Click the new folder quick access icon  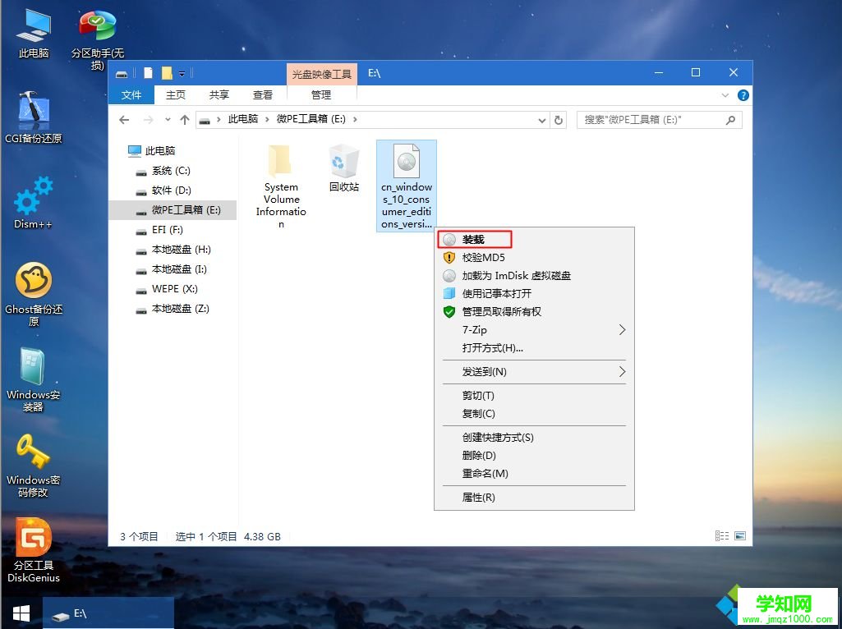[167, 72]
